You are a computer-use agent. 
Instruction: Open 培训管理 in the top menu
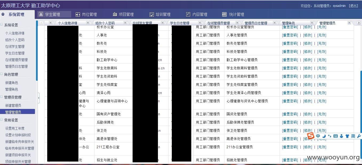(160, 14)
